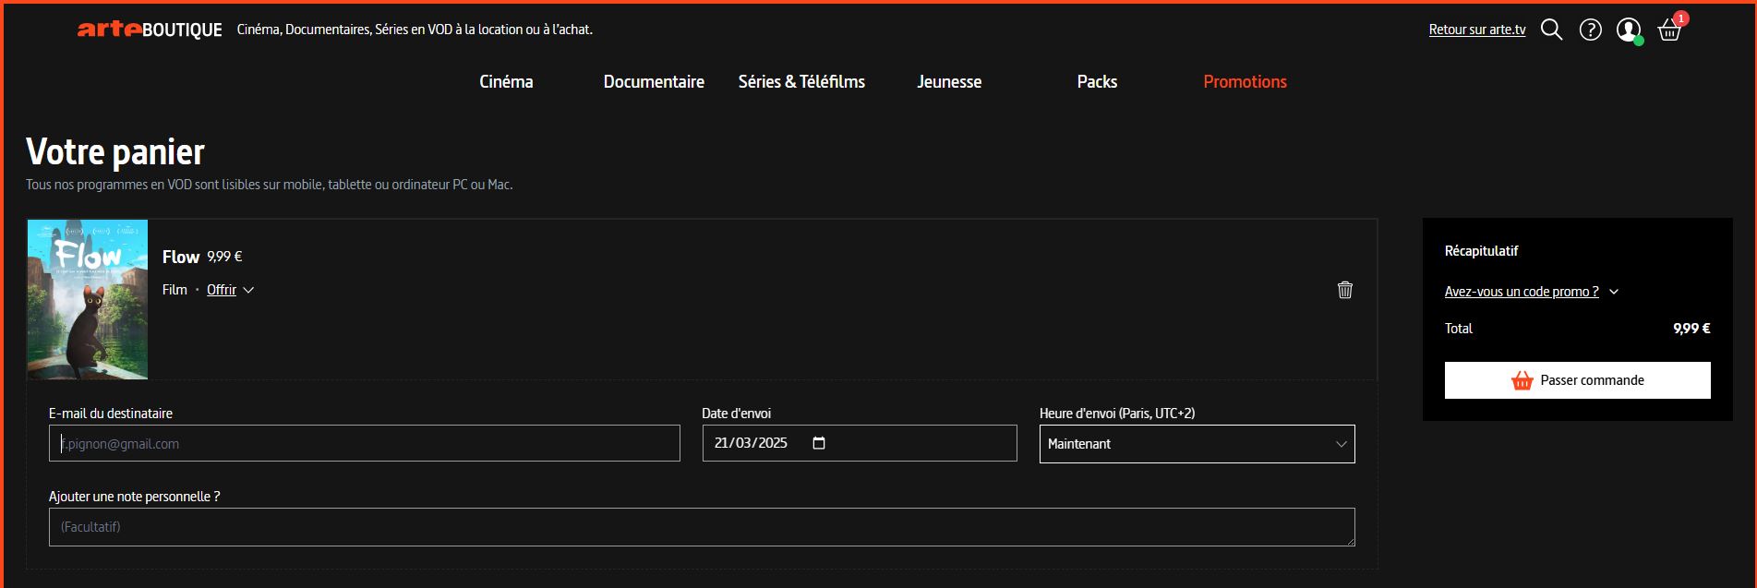Screen dimensions: 1757x588
Task: Click the Flow price 9,99 €
Action: 224,257
